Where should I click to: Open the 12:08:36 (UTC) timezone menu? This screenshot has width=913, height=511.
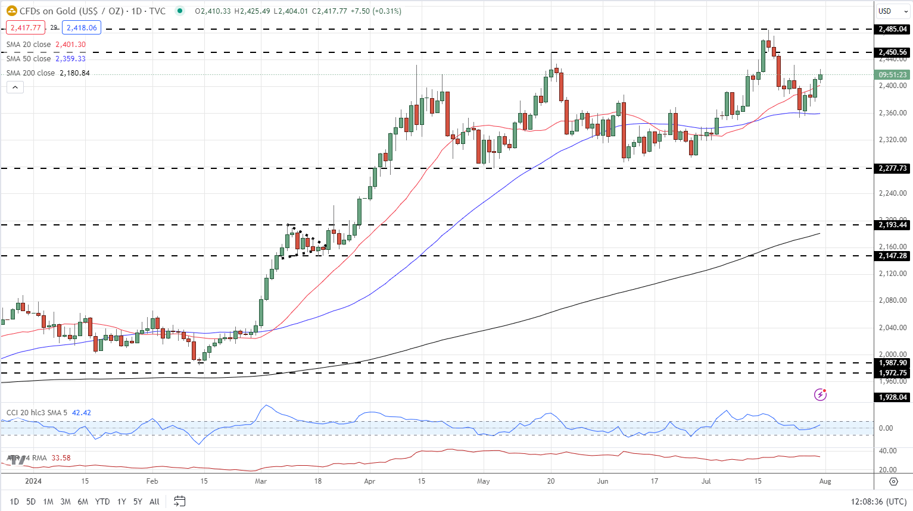(878, 501)
